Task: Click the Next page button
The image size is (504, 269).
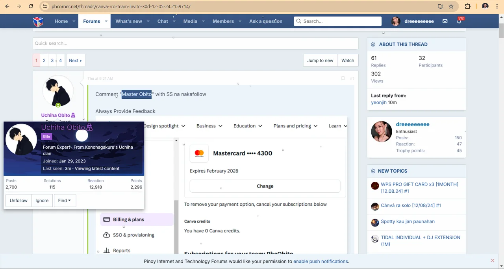Action: (76, 61)
